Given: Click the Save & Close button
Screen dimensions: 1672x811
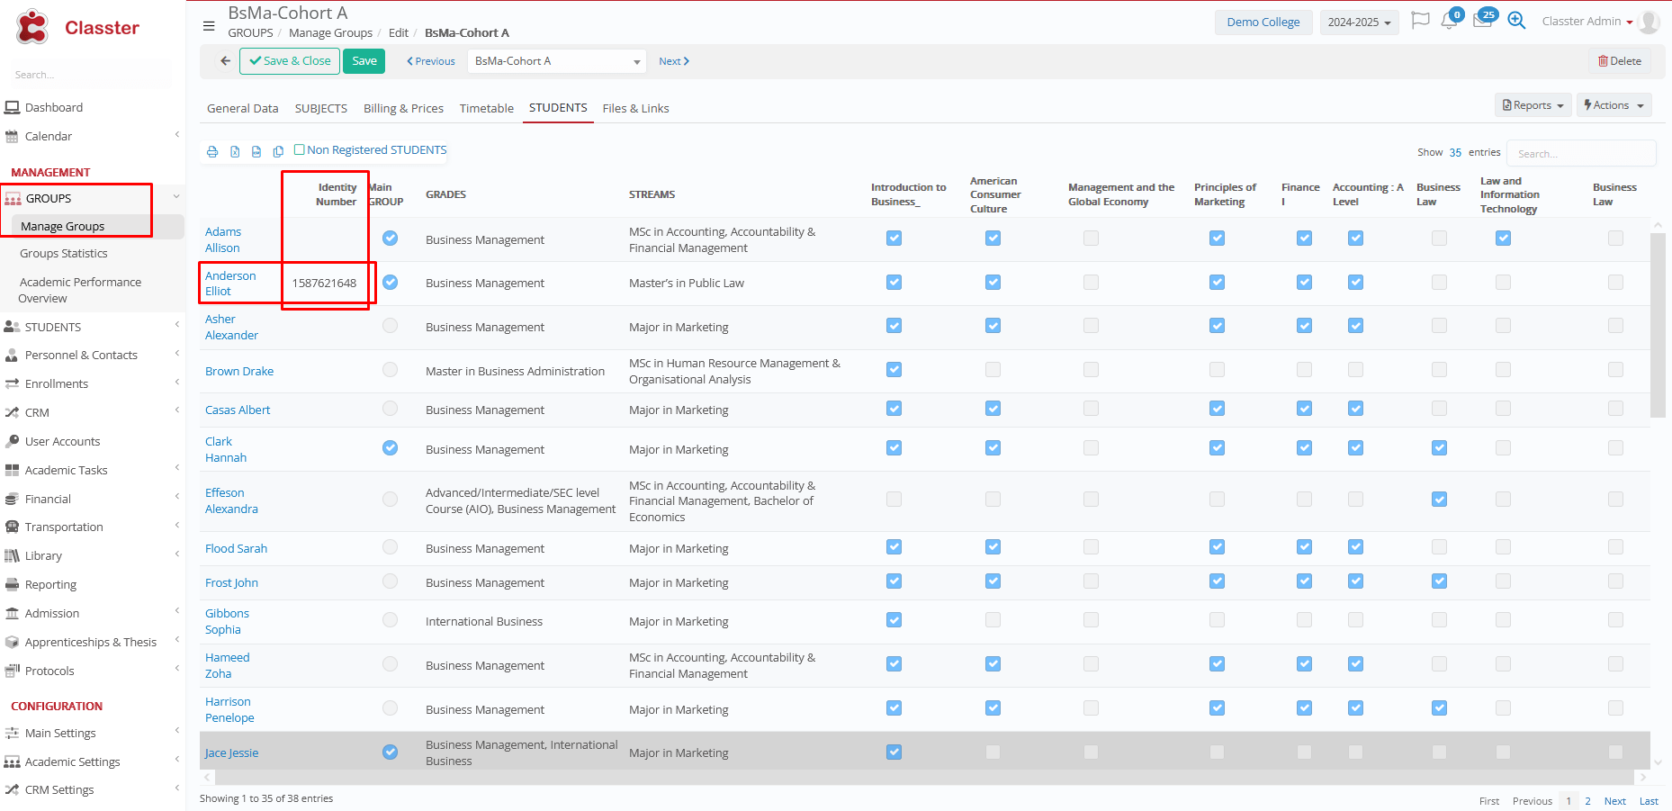Looking at the screenshot, I should [290, 61].
